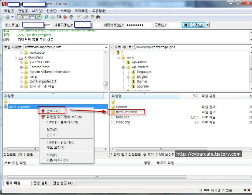Refresh file and folder lists
252x195 pixels.
tap(46, 17)
